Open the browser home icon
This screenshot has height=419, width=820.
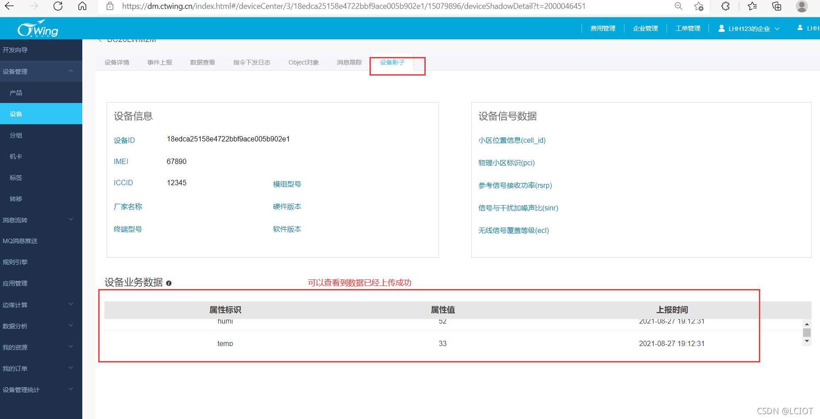click(x=82, y=6)
